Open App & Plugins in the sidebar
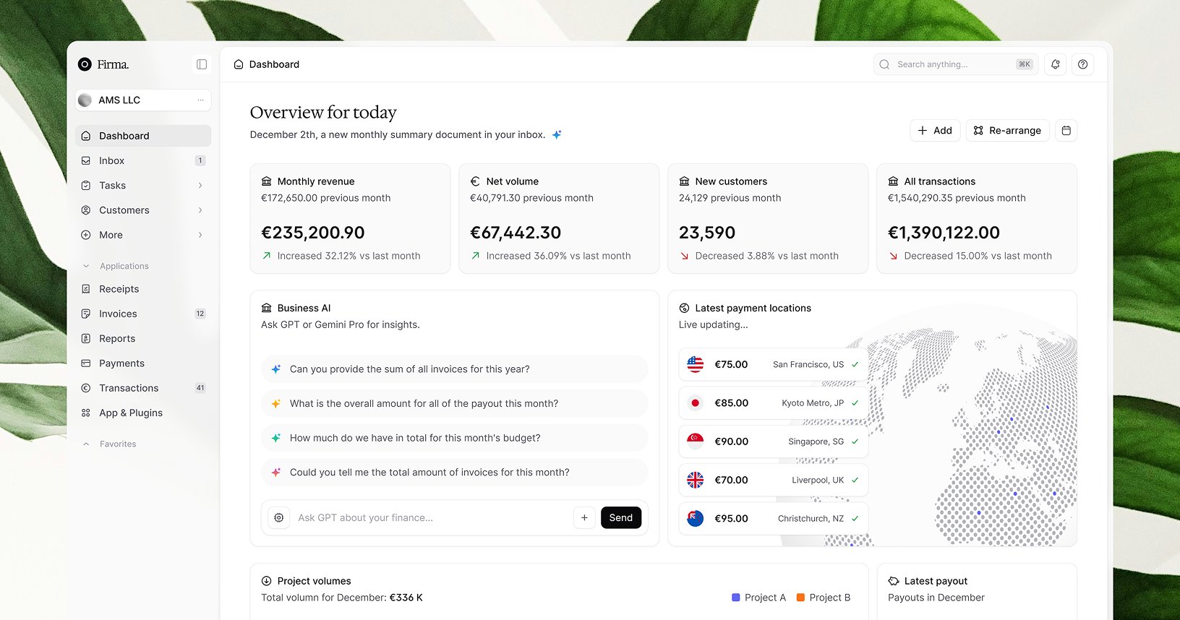The image size is (1180, 620). click(x=143, y=413)
